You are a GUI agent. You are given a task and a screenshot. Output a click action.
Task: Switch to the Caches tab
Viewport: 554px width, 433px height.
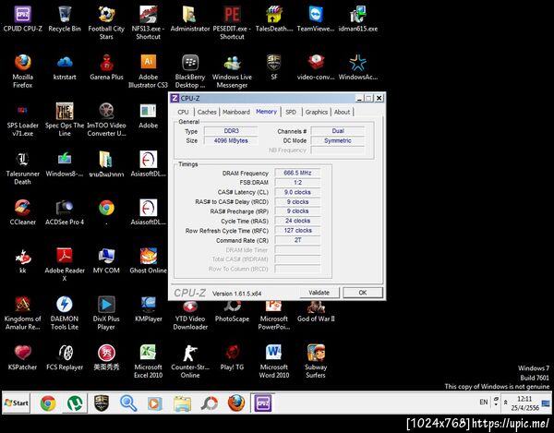[x=207, y=112]
